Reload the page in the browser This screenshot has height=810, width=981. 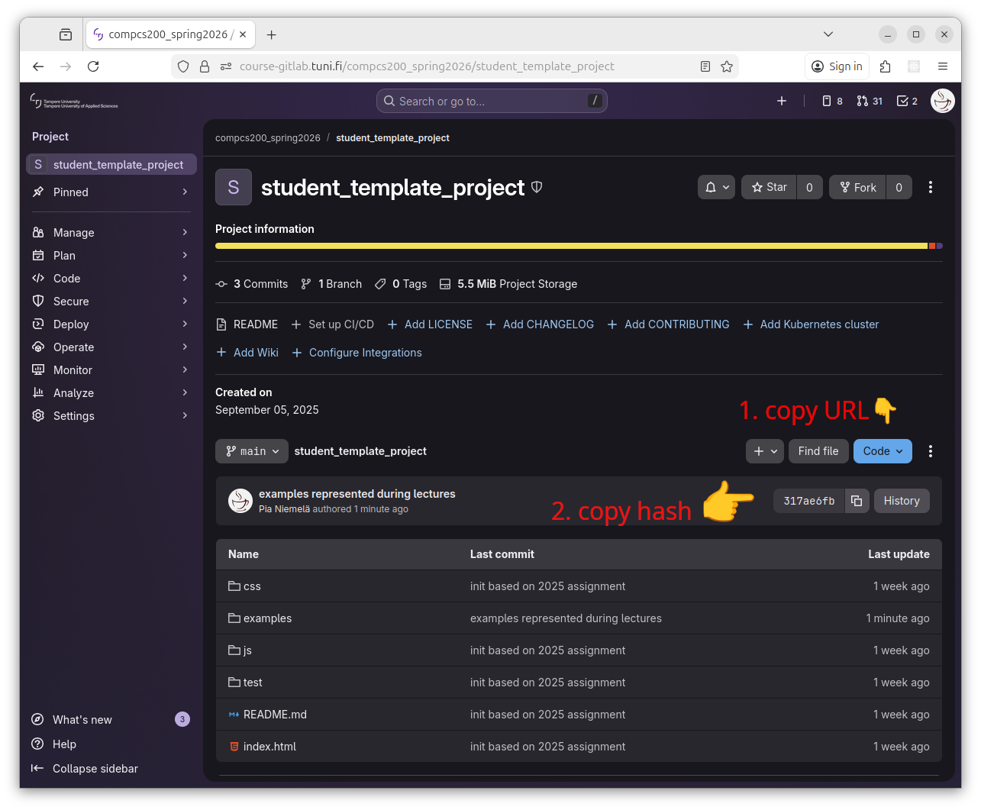pyautogui.click(x=93, y=66)
